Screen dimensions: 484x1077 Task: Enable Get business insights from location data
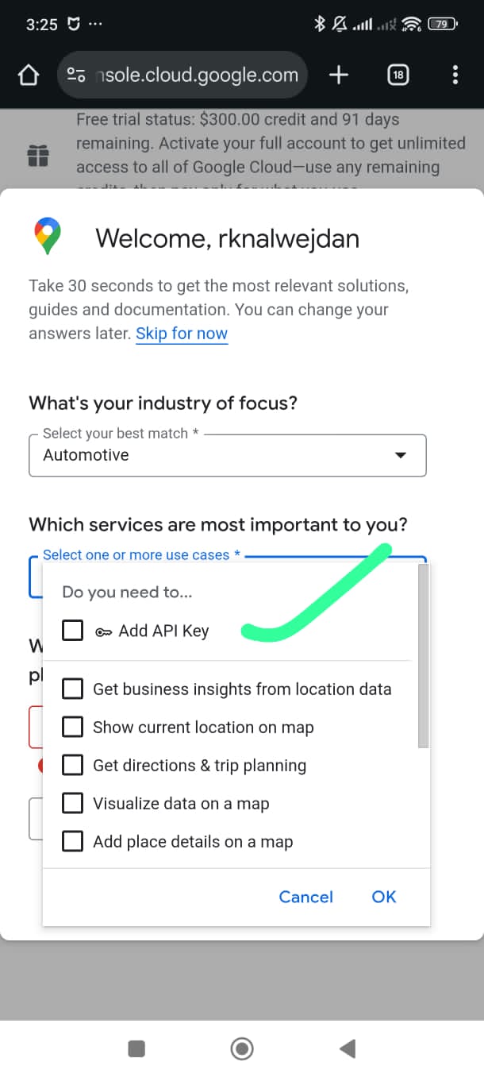73,689
